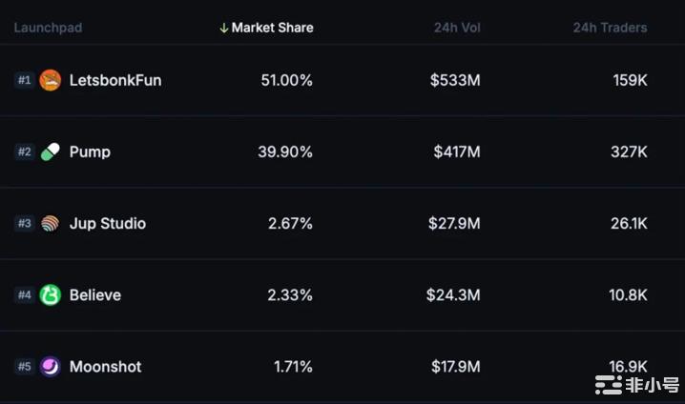The width and height of the screenshot is (685, 404).
Task: Select the $17.9M volume cell
Action: pyautogui.click(x=456, y=367)
